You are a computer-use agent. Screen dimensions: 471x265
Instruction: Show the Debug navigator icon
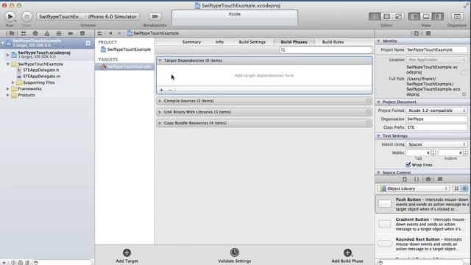59,33
